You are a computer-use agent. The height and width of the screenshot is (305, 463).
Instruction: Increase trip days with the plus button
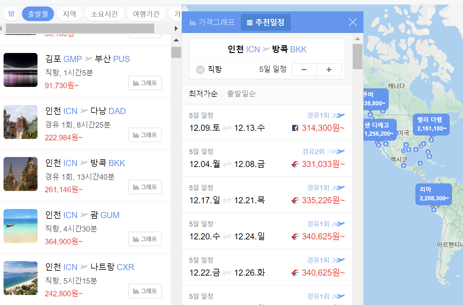(x=329, y=69)
